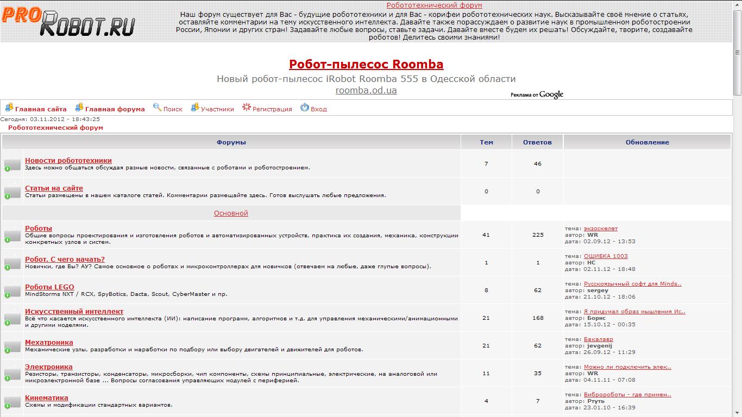742x417 pixels.
Task: Open topic Можно ли подключить элек..
Action: (627, 367)
